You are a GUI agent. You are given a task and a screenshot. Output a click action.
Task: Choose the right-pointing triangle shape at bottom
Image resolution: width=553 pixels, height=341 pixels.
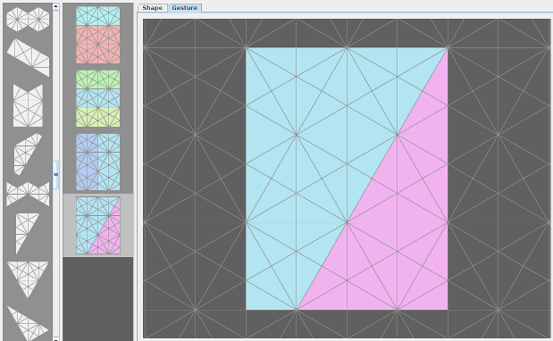[x=28, y=322]
